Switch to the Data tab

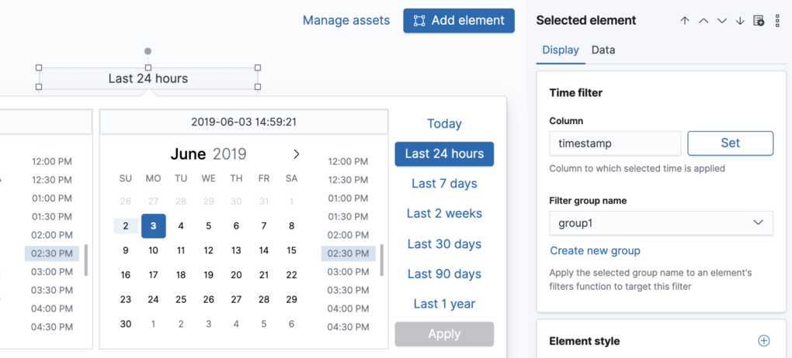[603, 50]
